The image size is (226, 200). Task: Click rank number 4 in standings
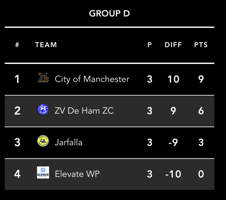pos(17,174)
